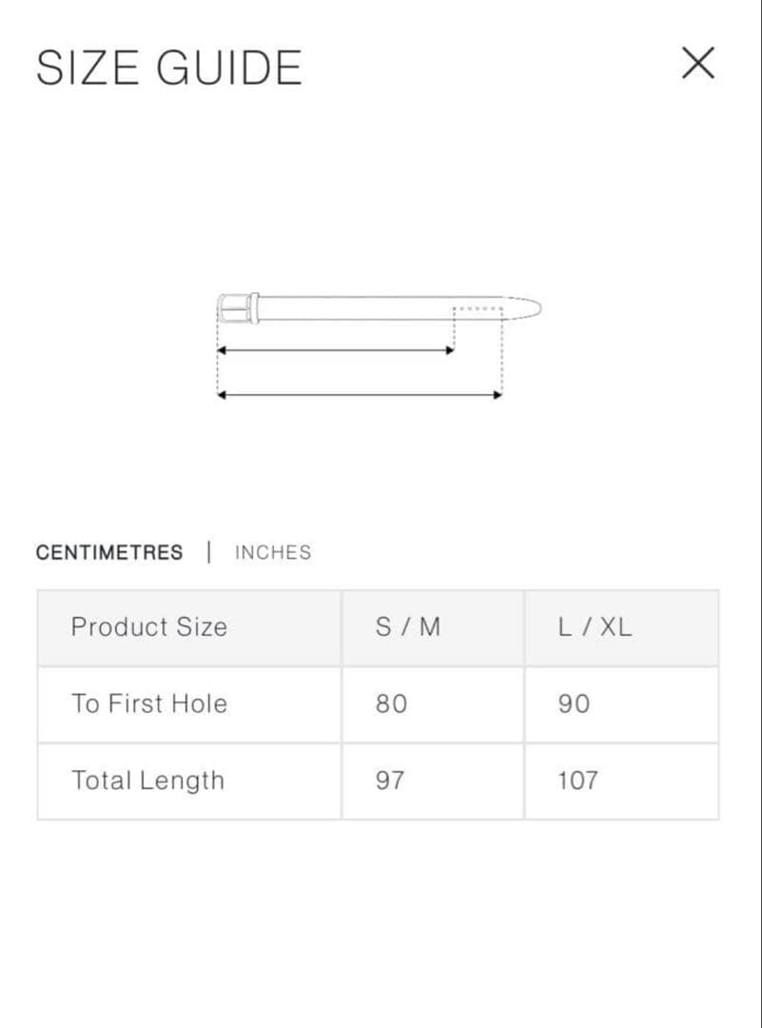Click the 97 total length value
The width and height of the screenshot is (762, 1028).
(x=390, y=781)
